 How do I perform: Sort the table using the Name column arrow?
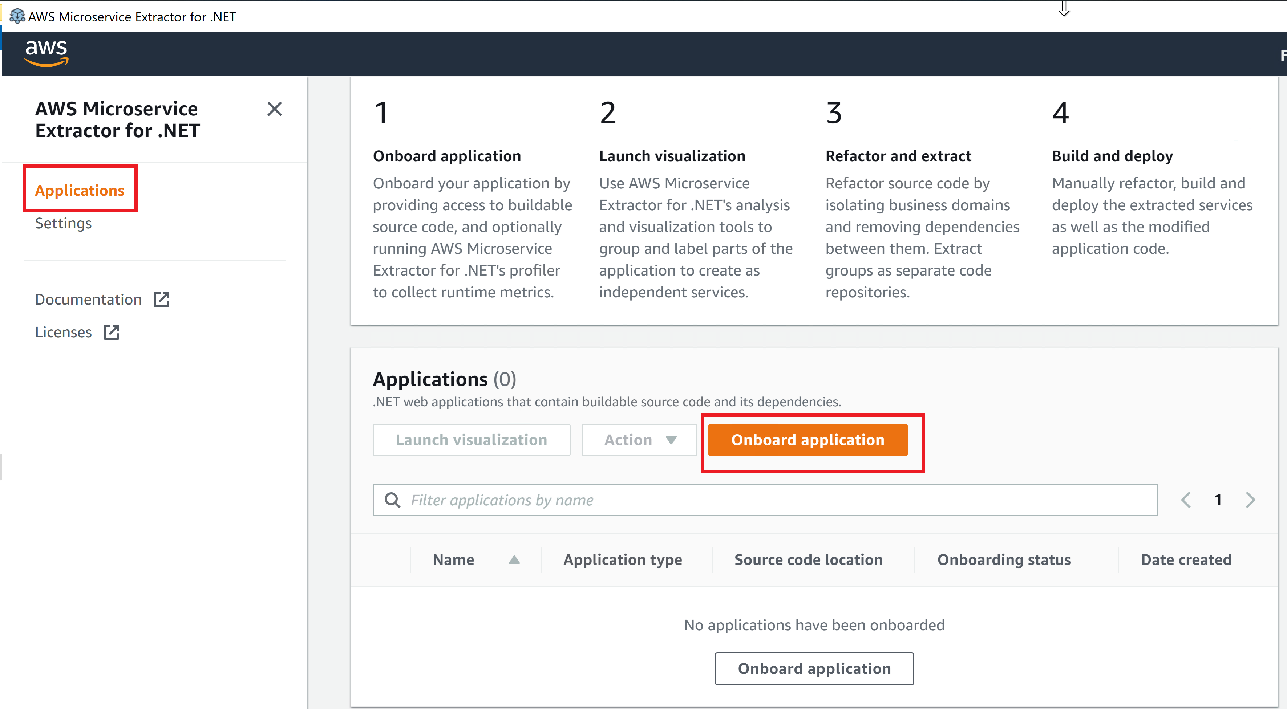(x=515, y=560)
